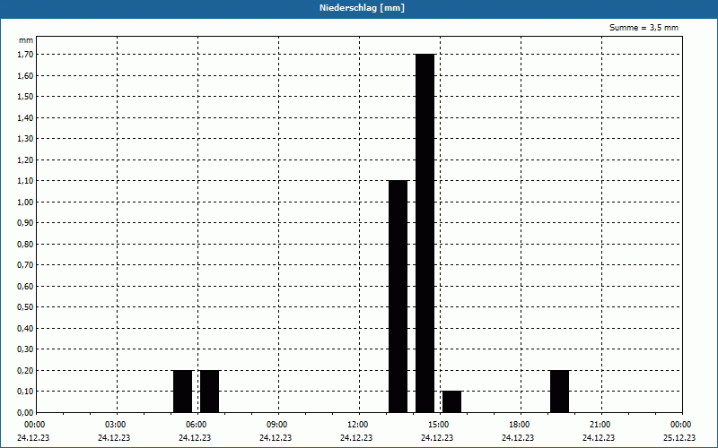
Task: Select the 0,40 y-axis value
Action: [x=25, y=328]
